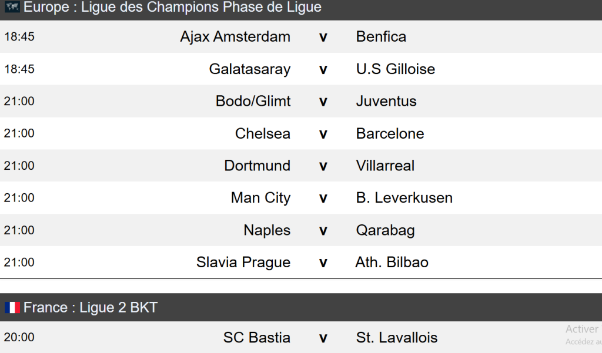602x353 pixels.
Task: Open Naples v Qarabag match row
Action: click(323, 231)
